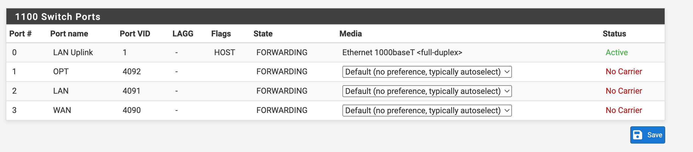Image resolution: width=693 pixels, height=152 pixels.
Task: Click the LAGG column header
Action: click(x=183, y=34)
